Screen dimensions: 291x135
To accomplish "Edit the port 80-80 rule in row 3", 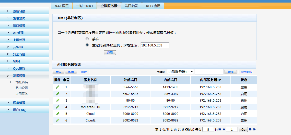I will pyautogui.click(x=57, y=101).
